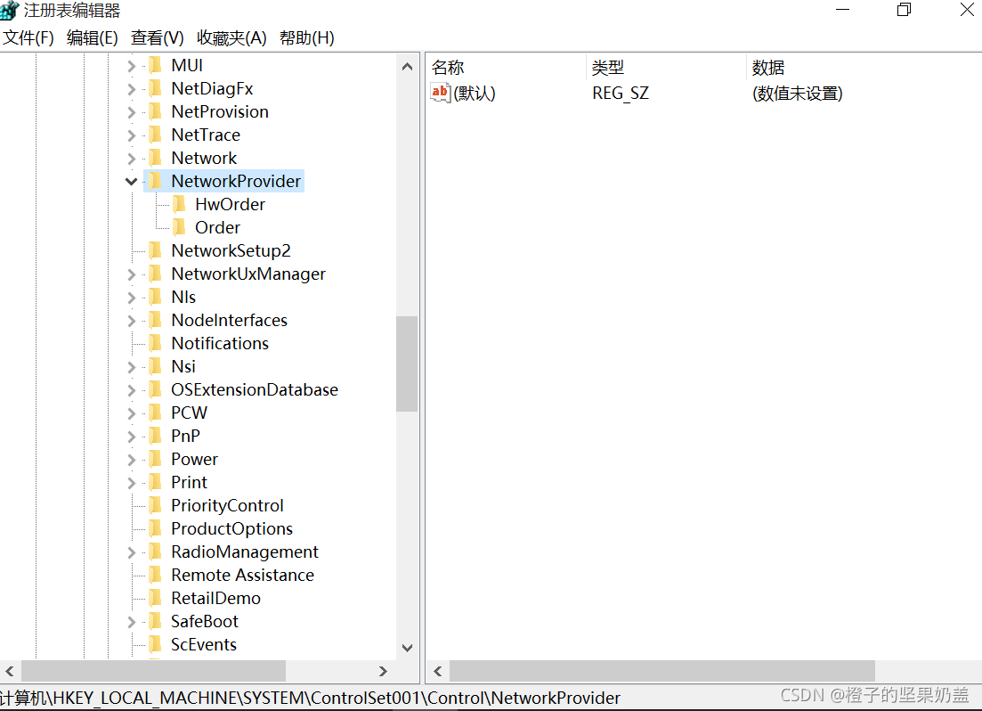This screenshot has height=711, width=982.
Task: Click the REG_SZ type cell
Action: (620, 94)
